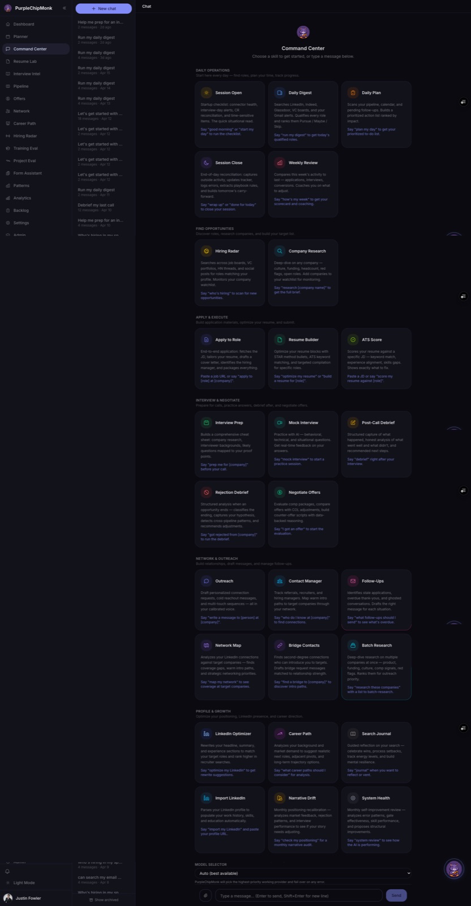Click the Network Map card icon
The width and height of the screenshot is (471, 906).
coord(207,645)
